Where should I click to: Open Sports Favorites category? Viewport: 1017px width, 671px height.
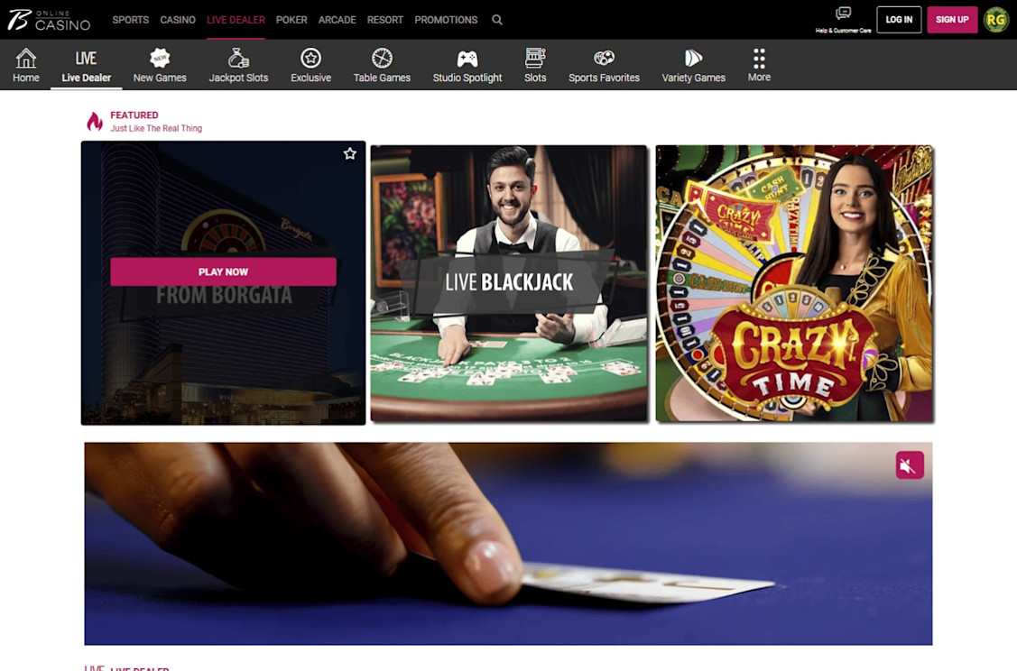[604, 66]
